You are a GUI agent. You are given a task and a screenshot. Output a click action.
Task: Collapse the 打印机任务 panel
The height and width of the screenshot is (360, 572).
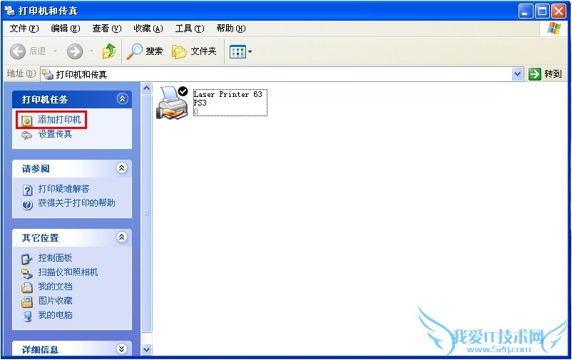pos(122,99)
